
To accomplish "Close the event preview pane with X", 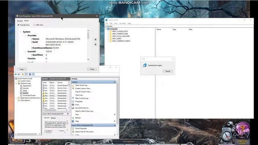I will point(68,114).
